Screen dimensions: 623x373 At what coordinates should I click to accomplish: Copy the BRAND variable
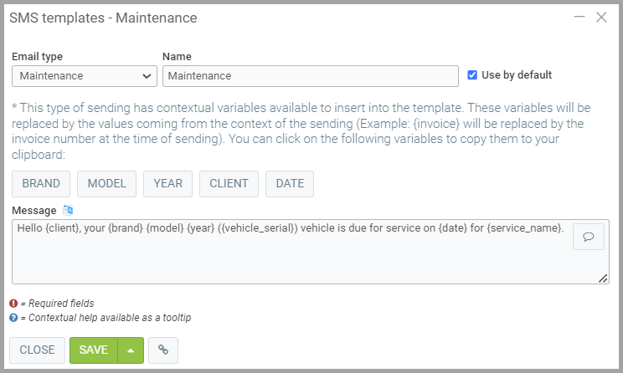point(41,184)
